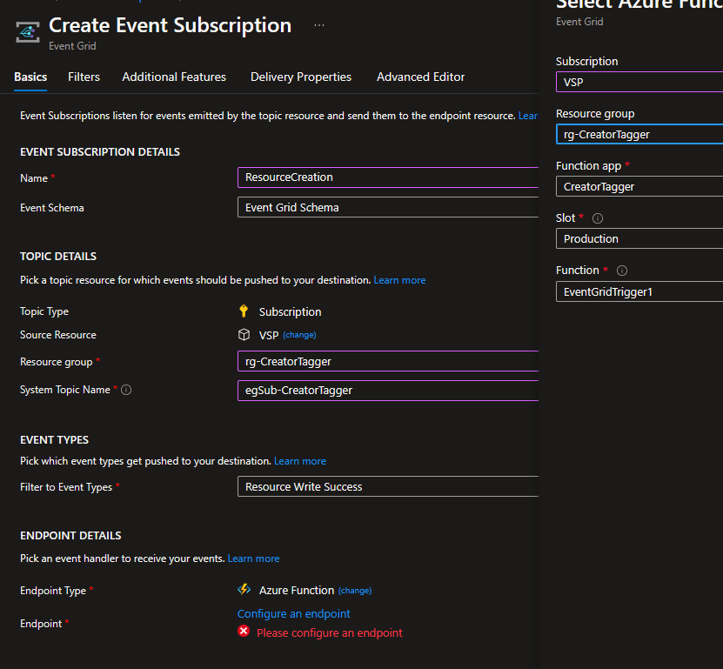The width and height of the screenshot is (723, 669).
Task: Click the info icon next to Function label
Action: click(622, 271)
